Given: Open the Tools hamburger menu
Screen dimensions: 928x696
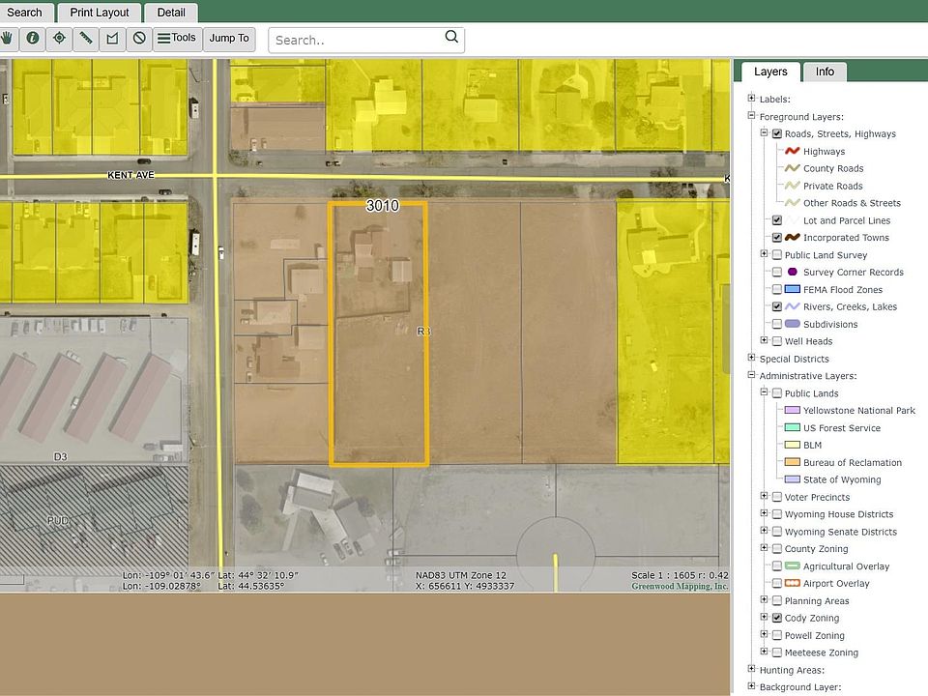Looking at the screenshot, I should pos(176,39).
